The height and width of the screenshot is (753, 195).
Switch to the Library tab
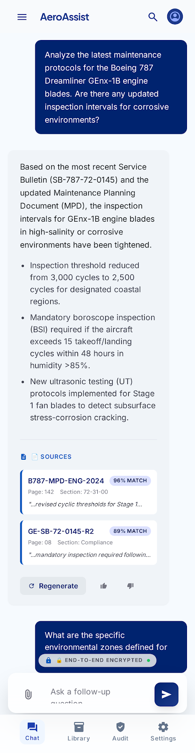tap(78, 732)
